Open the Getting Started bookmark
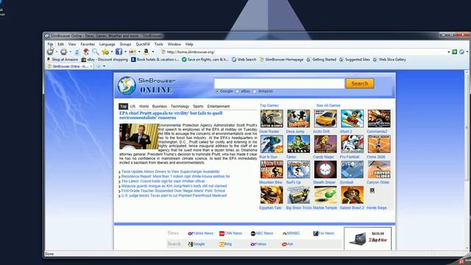This screenshot has width=471, height=265. point(321,60)
